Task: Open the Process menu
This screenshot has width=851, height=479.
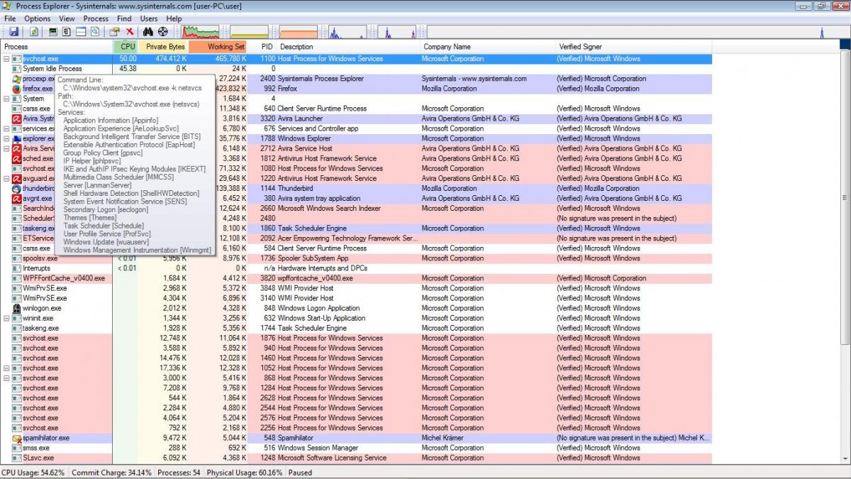Action: (x=96, y=18)
